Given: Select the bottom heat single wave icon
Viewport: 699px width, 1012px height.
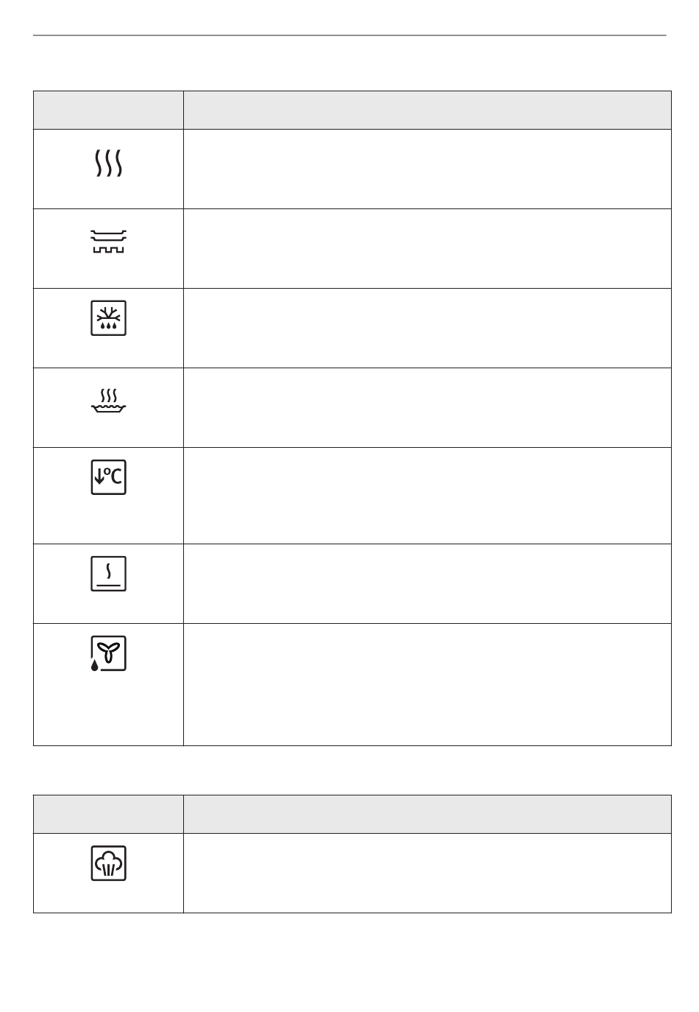Looking at the screenshot, I should coord(108,573).
